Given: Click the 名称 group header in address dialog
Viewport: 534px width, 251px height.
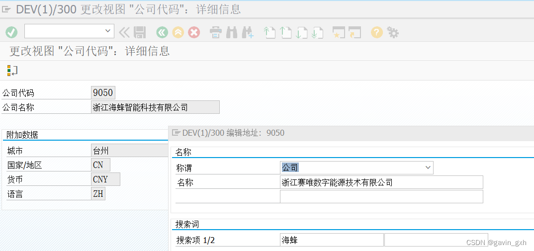Looking at the screenshot, I should 183,152.
